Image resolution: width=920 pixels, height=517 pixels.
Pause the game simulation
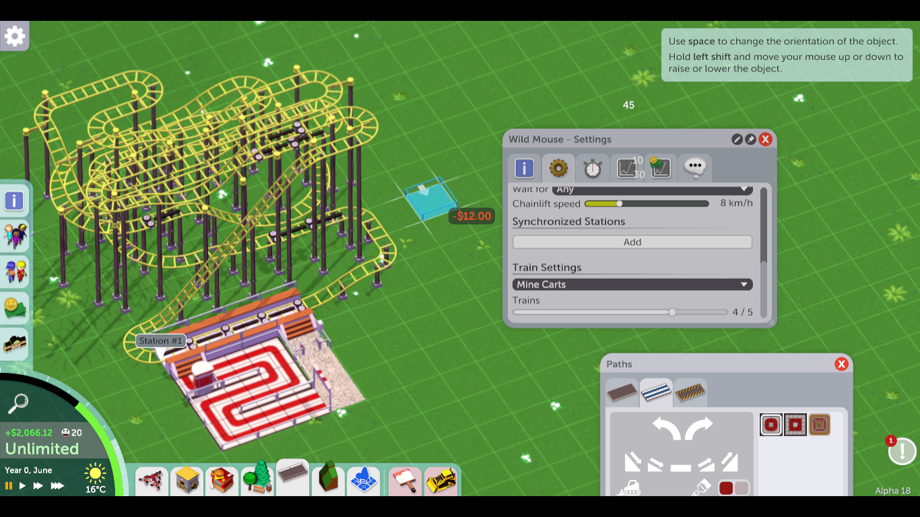(x=9, y=485)
